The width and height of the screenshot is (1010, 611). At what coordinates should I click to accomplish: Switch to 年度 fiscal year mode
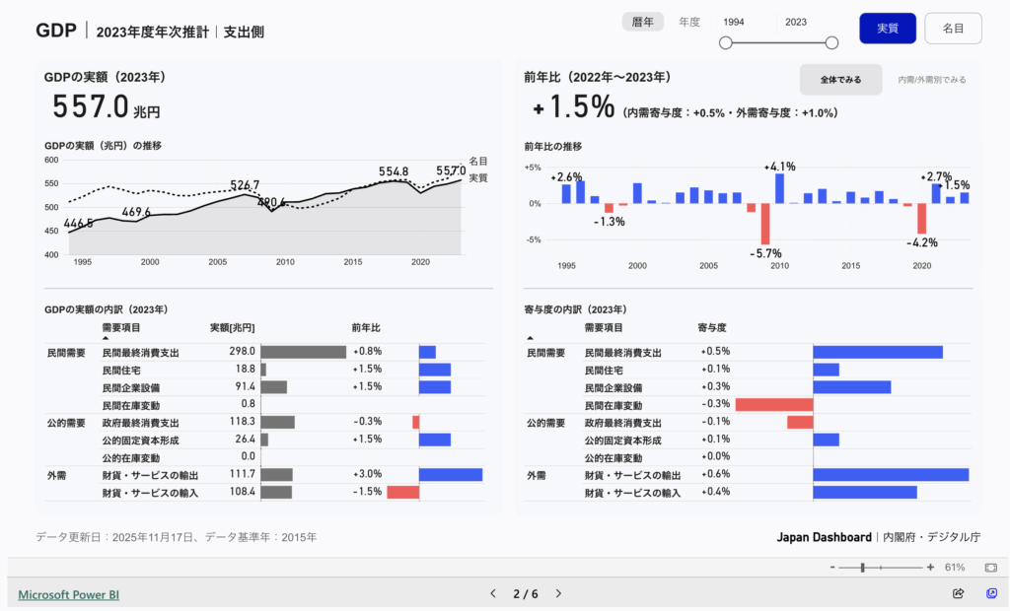tap(689, 22)
